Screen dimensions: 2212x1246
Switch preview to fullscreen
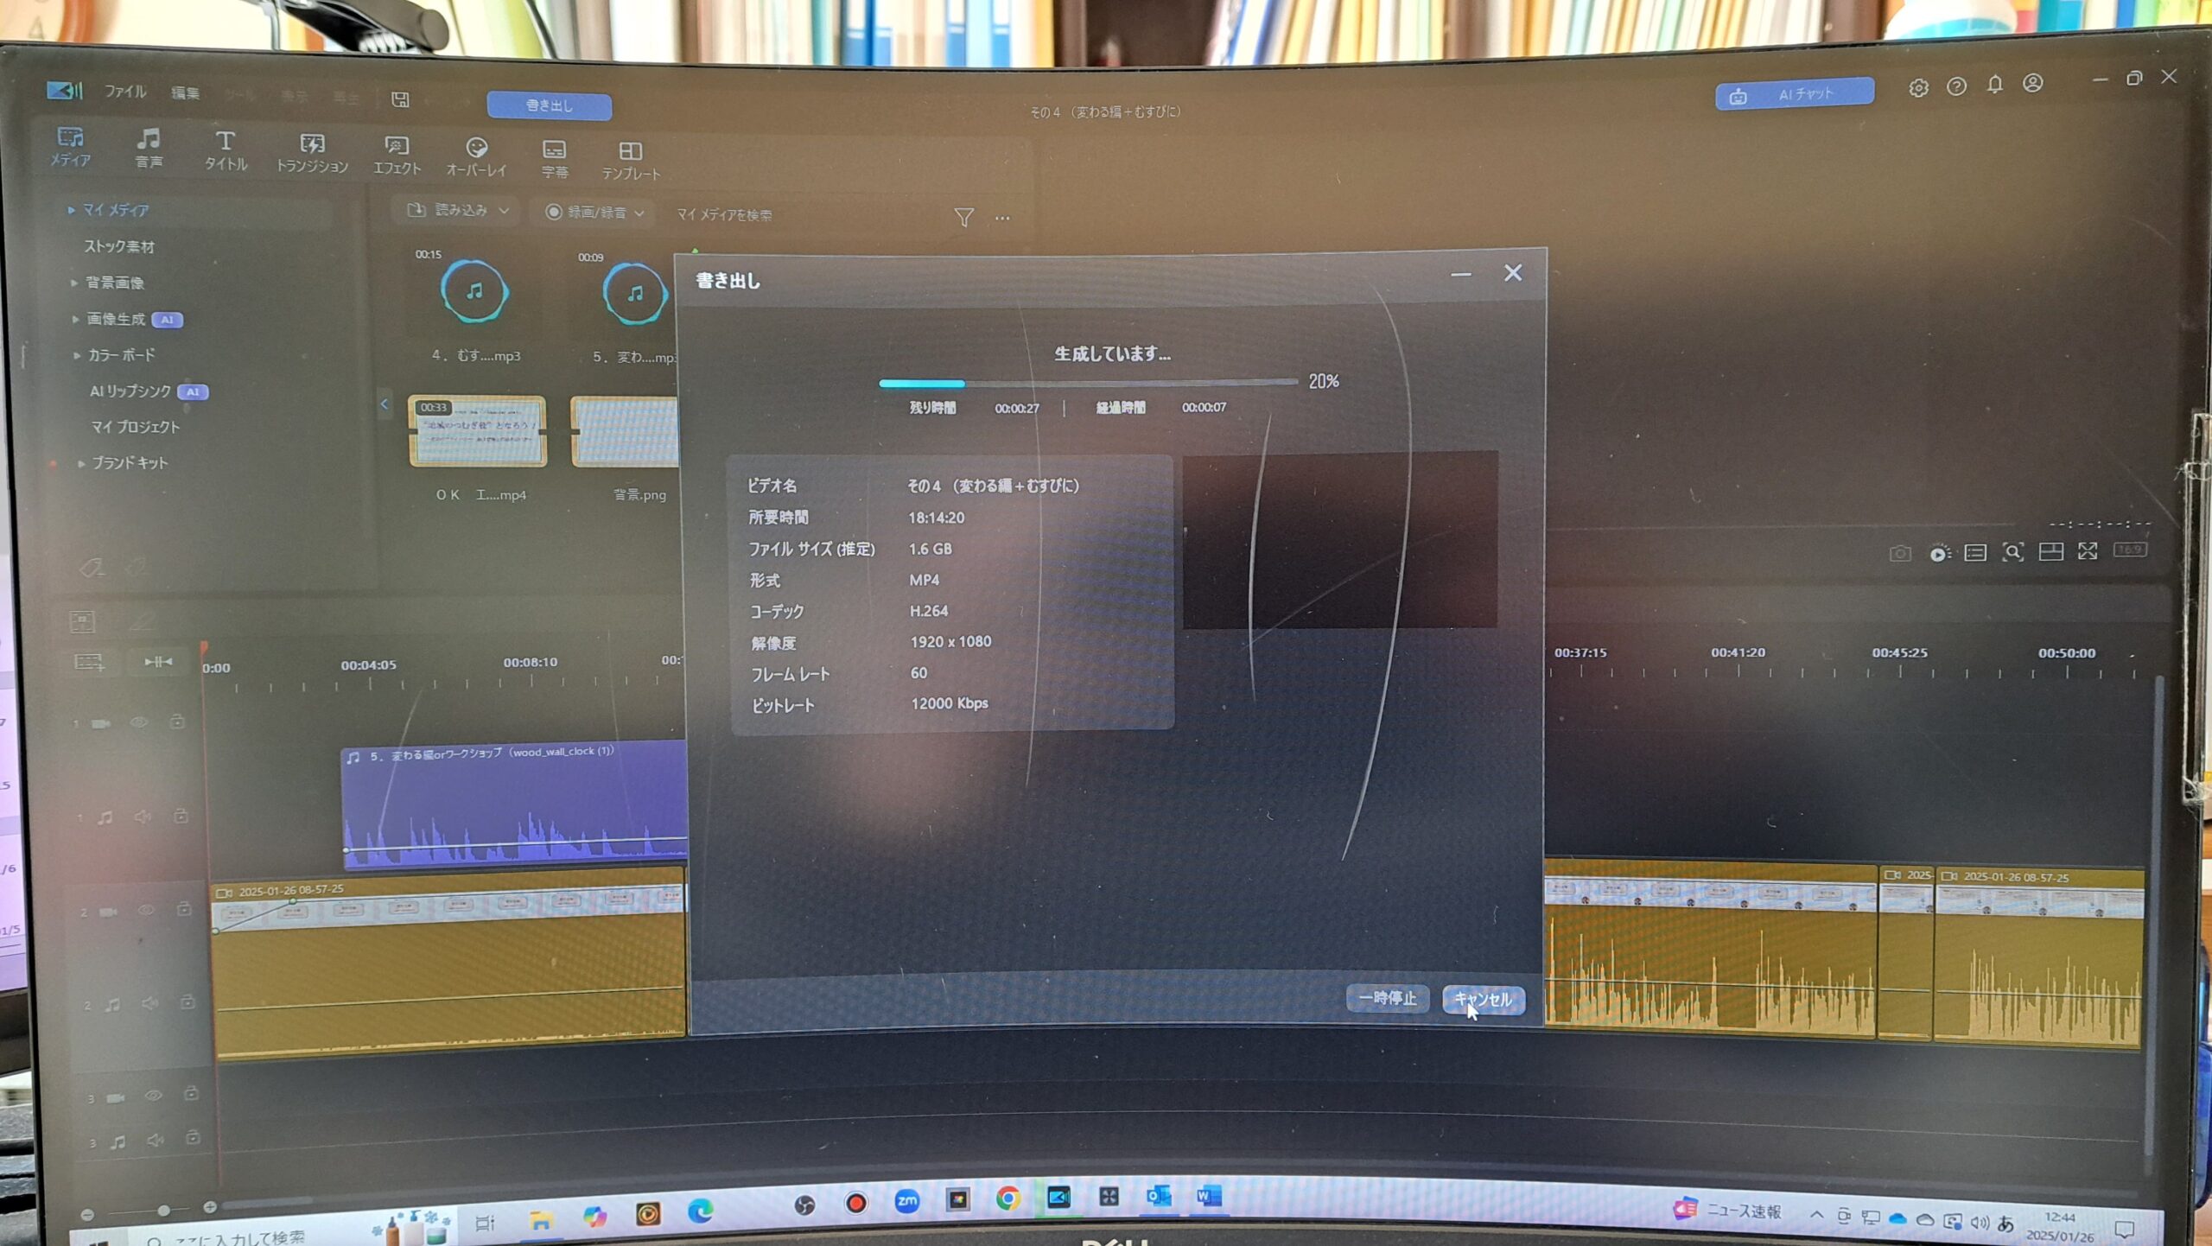(x=2088, y=550)
